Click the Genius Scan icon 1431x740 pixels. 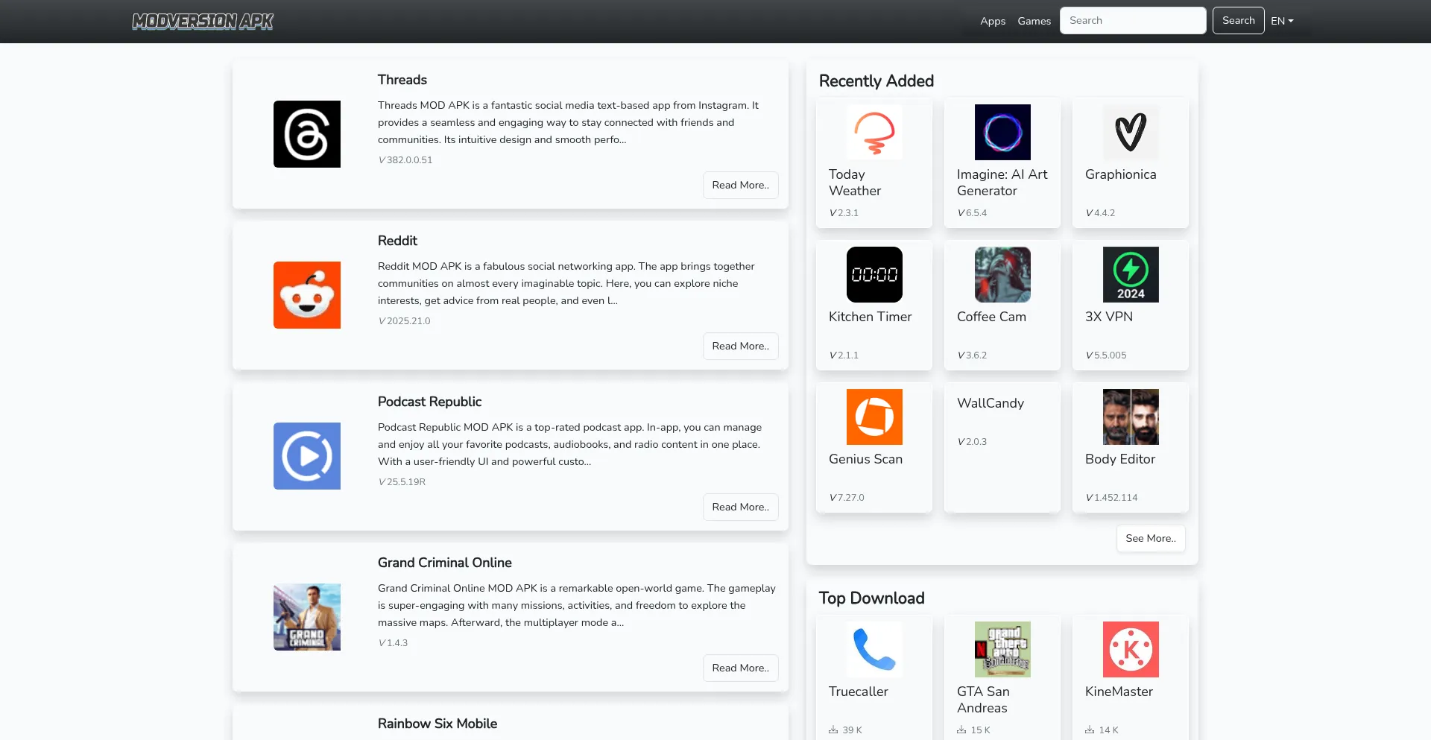coord(874,417)
